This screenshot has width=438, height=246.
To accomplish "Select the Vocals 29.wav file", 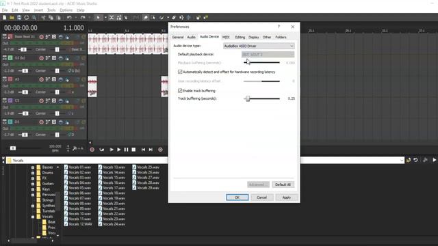I will click(146, 188).
